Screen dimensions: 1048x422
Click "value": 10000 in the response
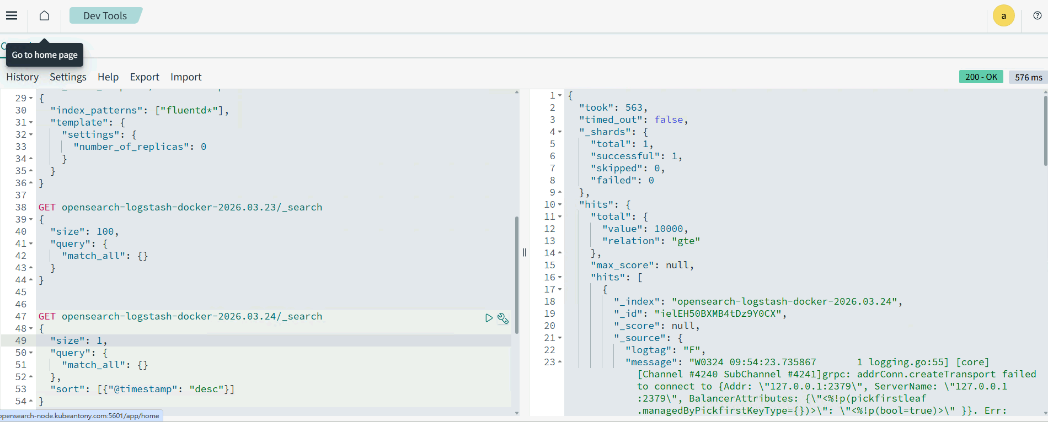(645, 229)
